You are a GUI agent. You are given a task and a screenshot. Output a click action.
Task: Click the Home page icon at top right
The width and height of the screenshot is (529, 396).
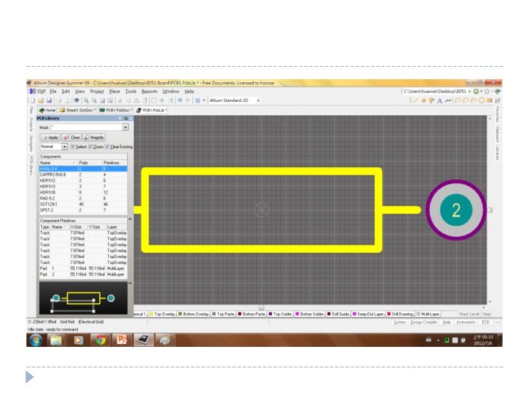[497, 91]
